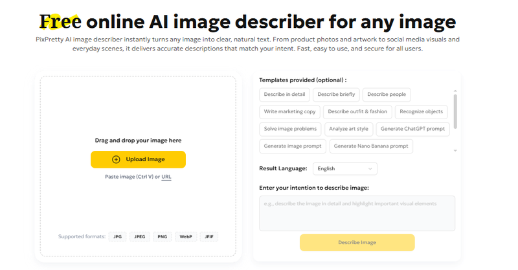Open the URL paste link
Image resolution: width=518 pixels, height=270 pixels.
click(x=166, y=177)
